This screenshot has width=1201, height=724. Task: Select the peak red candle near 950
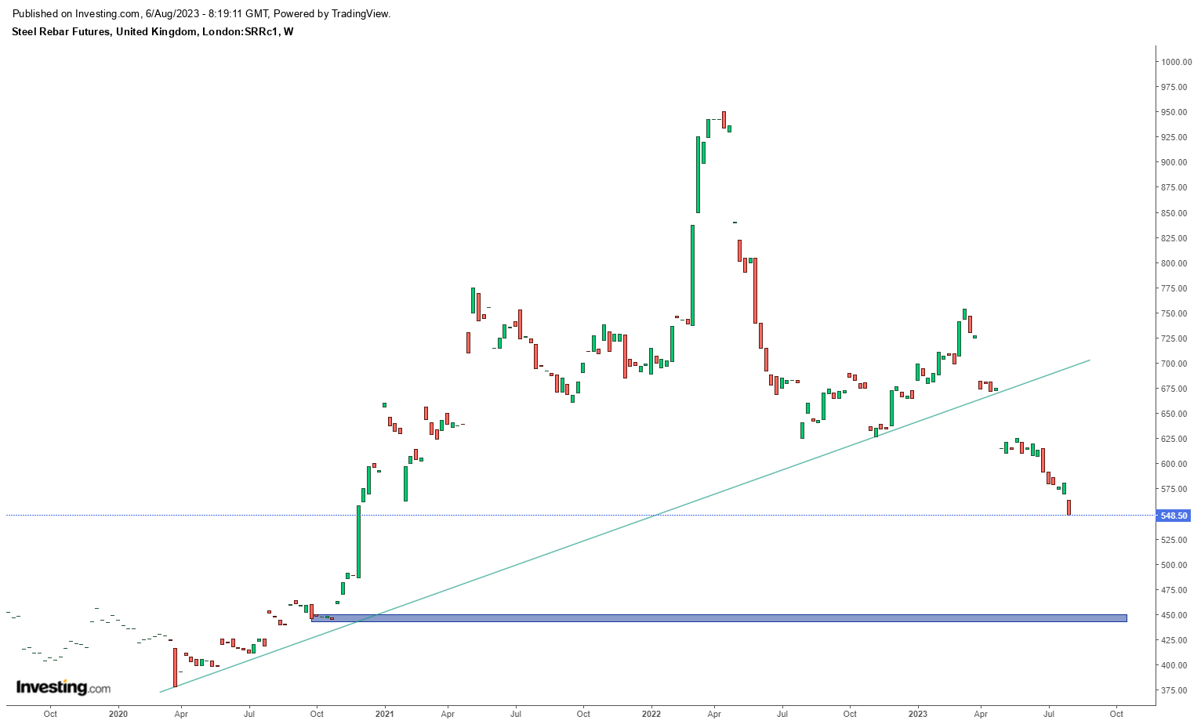point(724,118)
